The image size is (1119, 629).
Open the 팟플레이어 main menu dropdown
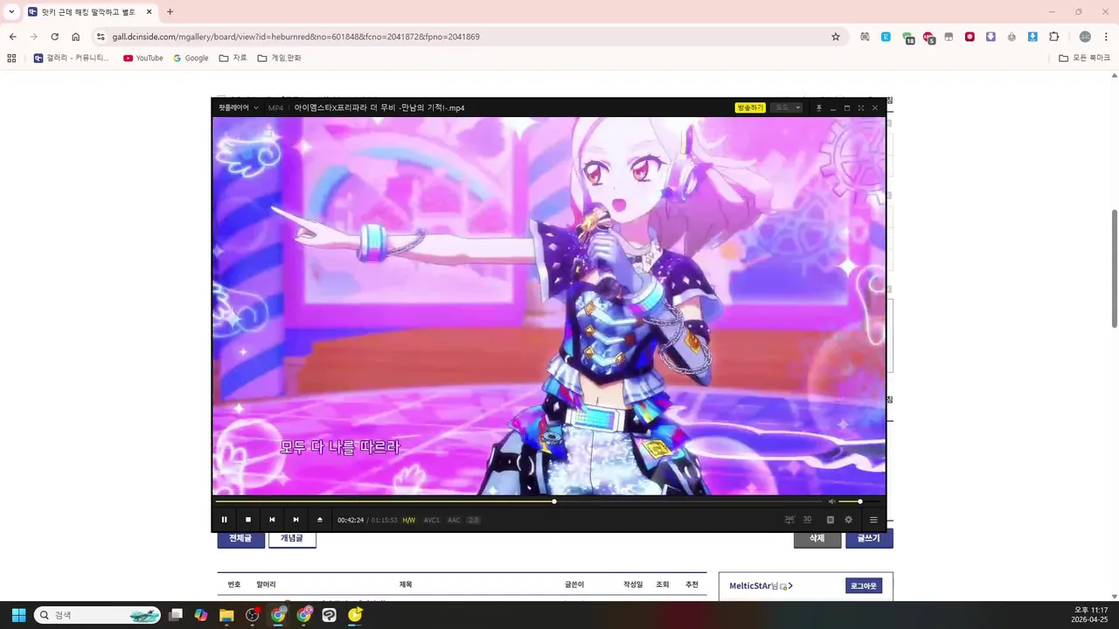click(238, 107)
